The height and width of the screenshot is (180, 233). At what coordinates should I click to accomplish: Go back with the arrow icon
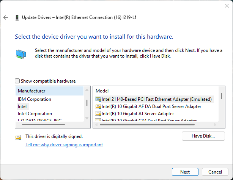(6, 17)
